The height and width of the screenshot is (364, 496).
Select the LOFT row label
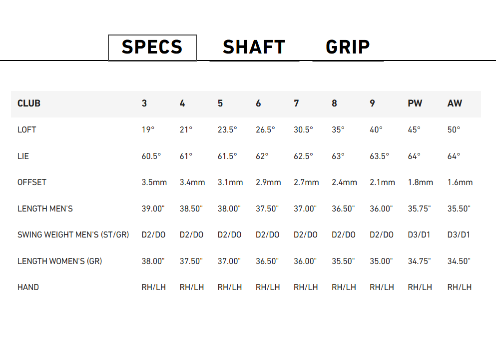pos(26,130)
